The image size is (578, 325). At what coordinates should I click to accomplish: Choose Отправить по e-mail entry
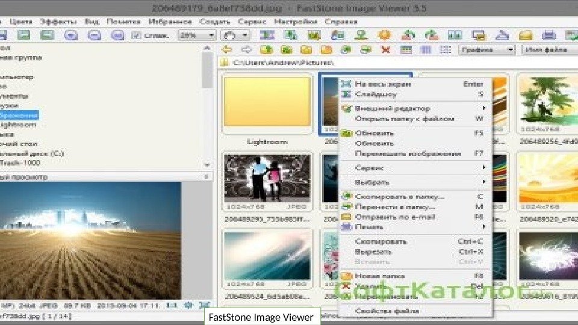(415, 217)
